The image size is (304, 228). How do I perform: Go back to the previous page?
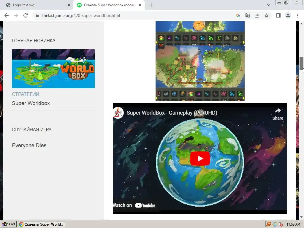(x=7, y=15)
